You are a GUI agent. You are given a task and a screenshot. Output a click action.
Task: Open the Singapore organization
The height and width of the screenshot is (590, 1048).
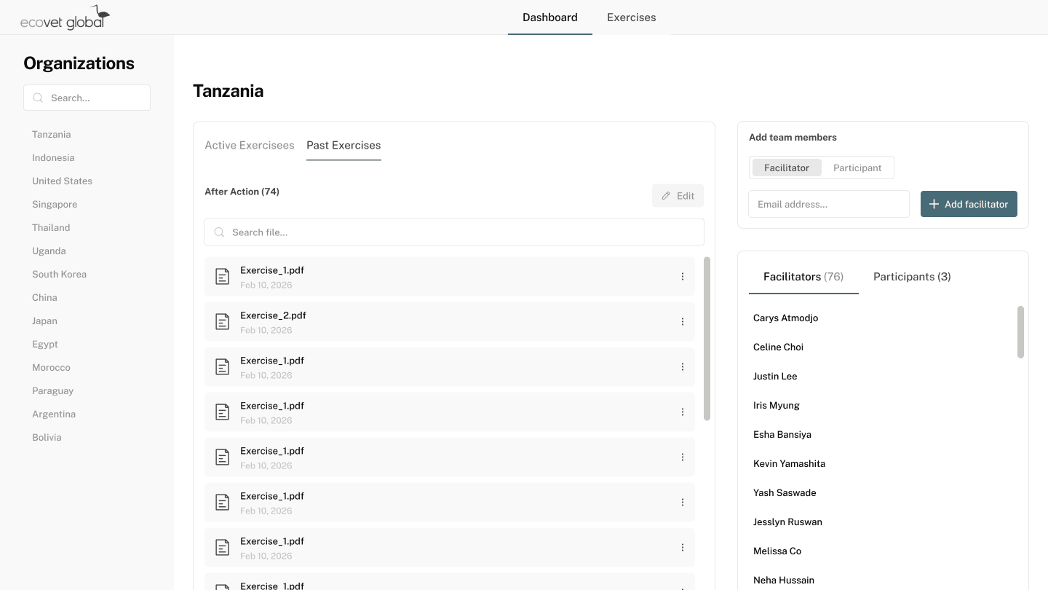(55, 205)
